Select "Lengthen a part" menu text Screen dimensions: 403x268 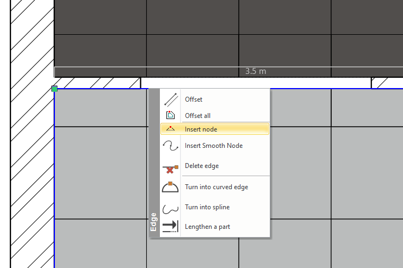click(207, 227)
